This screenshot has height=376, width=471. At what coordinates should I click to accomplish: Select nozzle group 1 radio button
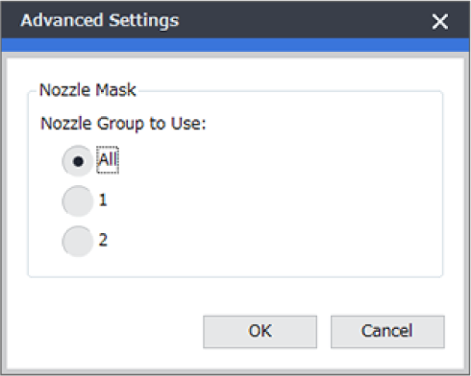(78, 200)
